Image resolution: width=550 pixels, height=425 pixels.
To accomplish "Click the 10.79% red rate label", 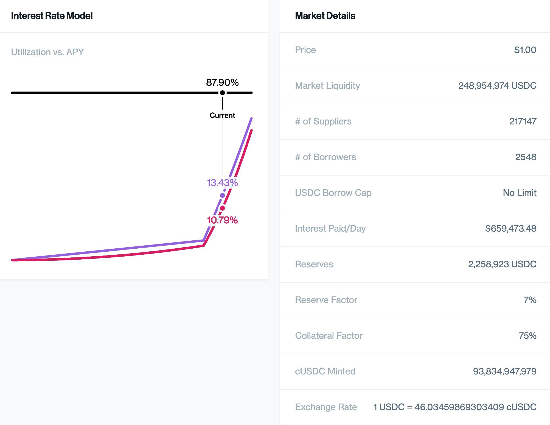I will (222, 220).
